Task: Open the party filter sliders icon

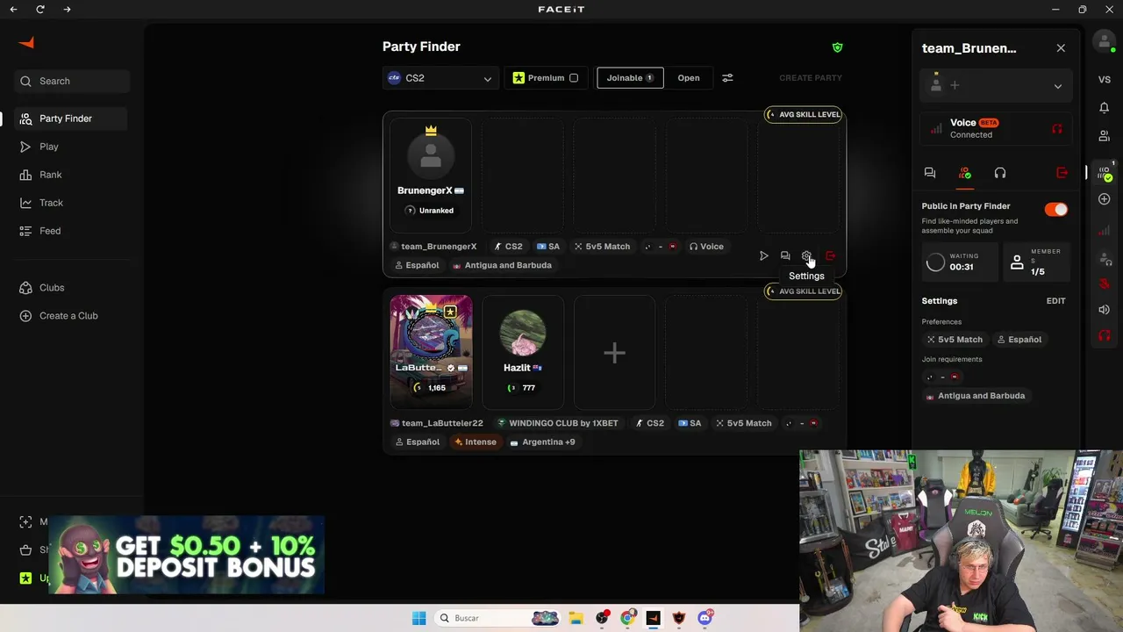Action: pos(727,78)
